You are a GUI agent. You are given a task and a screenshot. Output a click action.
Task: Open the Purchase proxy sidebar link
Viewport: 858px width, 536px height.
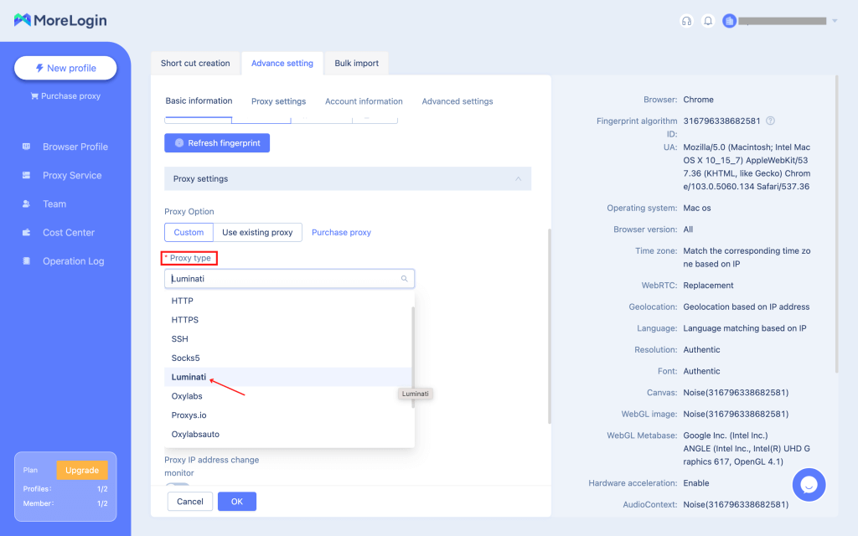[x=65, y=95]
